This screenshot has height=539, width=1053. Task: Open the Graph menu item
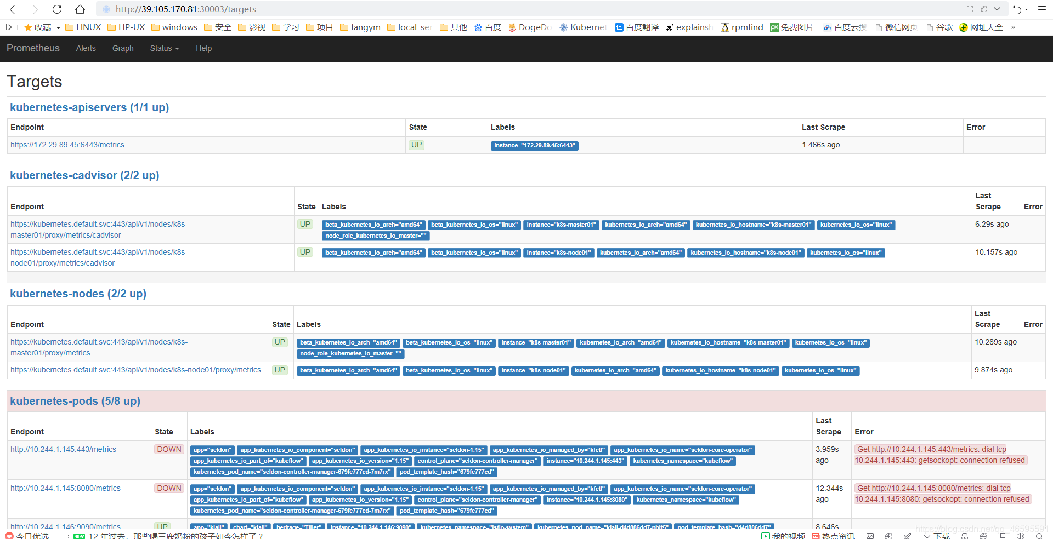(x=123, y=48)
